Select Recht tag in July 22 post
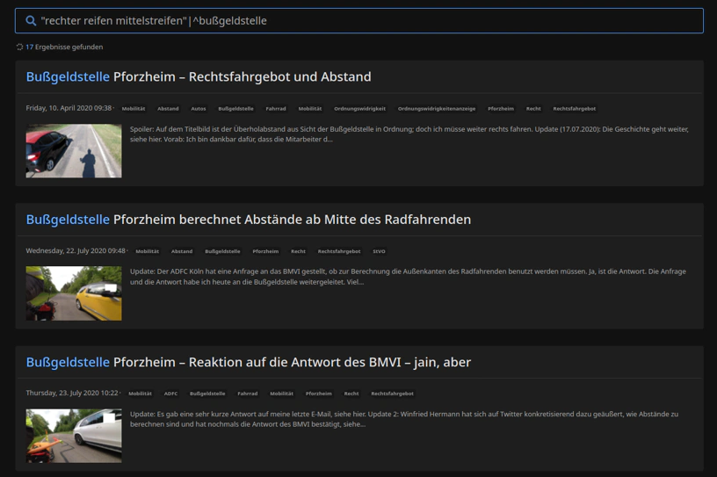Viewport: 717px width, 477px height. [x=298, y=251]
